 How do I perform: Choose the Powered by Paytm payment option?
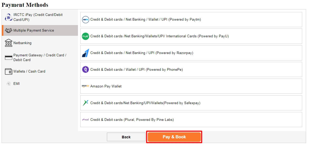click(191, 20)
